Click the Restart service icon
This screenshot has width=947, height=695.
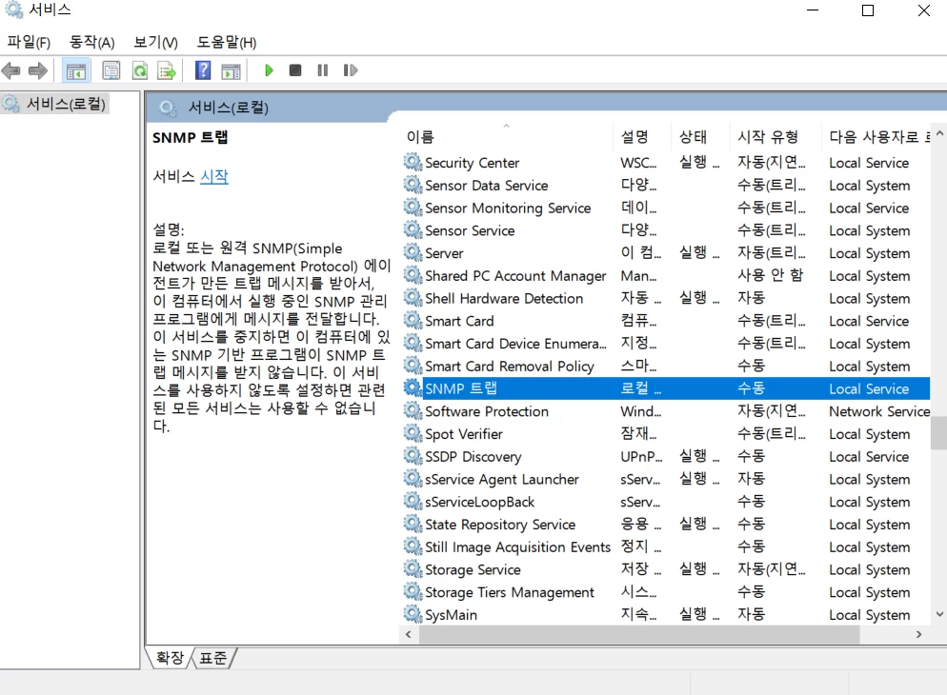351,70
